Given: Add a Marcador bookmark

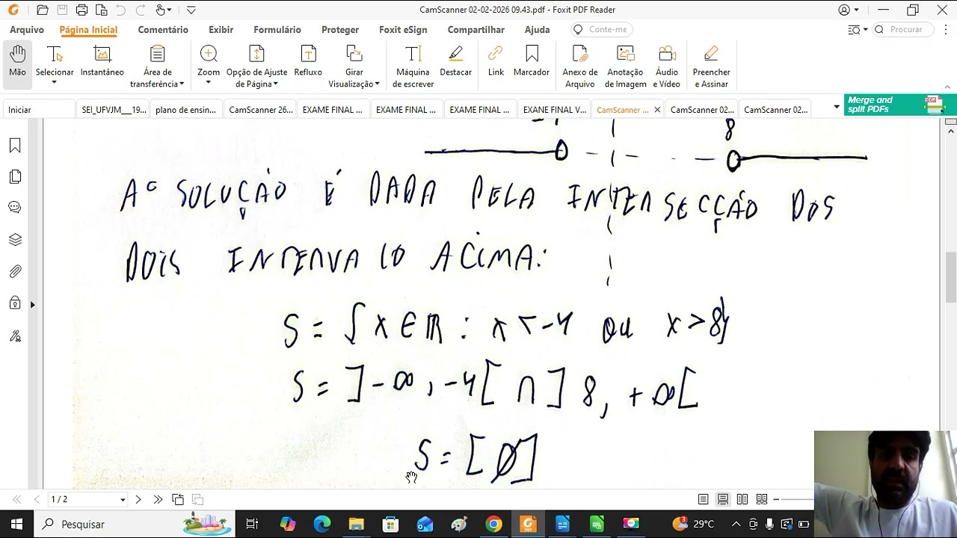Looking at the screenshot, I should click(532, 61).
